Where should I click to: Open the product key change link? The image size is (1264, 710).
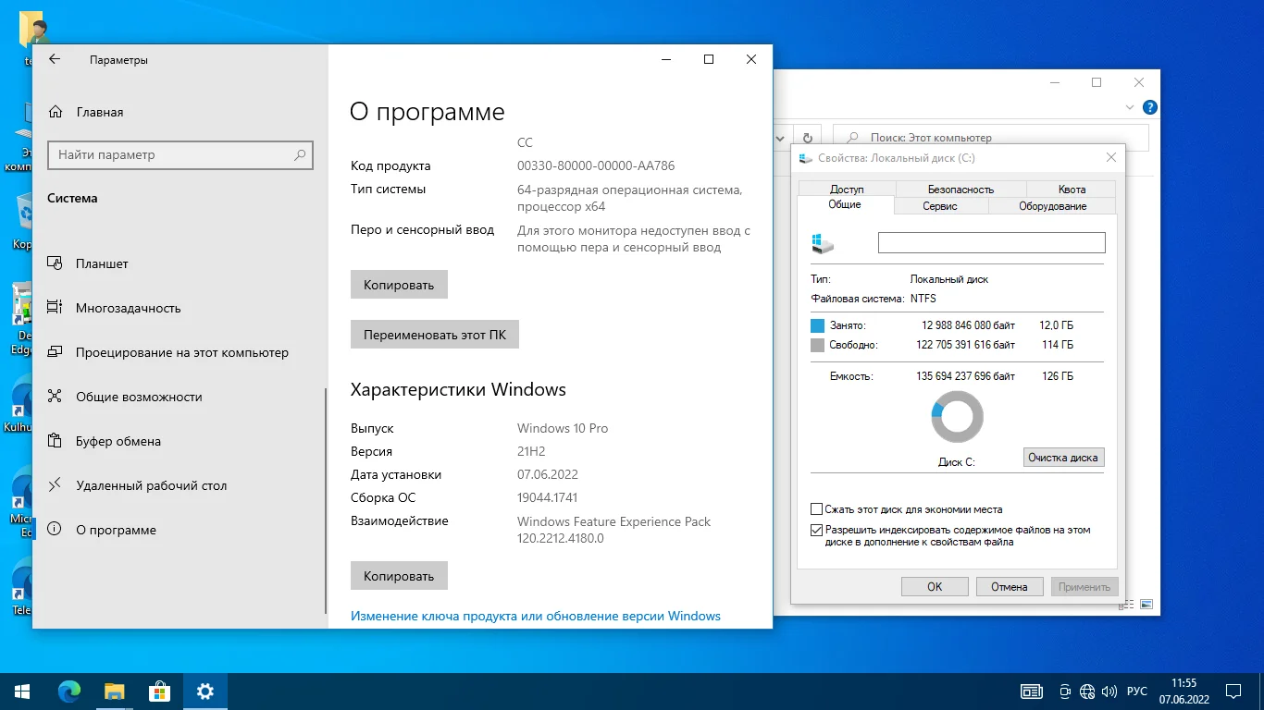(x=535, y=616)
